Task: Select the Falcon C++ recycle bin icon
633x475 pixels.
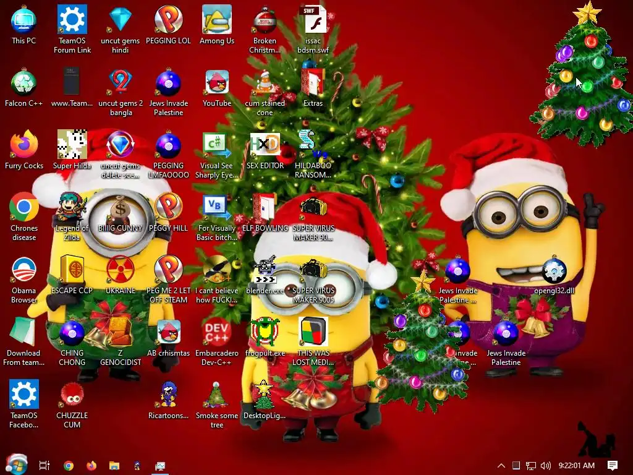Action: pyautogui.click(x=24, y=82)
